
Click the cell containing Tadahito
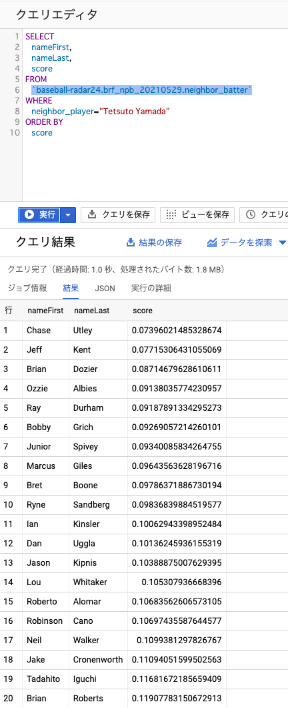point(45,680)
